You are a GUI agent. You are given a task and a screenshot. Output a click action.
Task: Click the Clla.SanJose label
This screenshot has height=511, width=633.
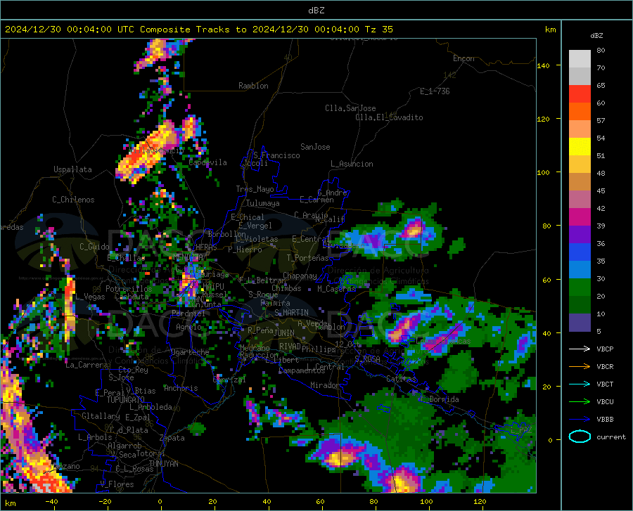[350, 108]
